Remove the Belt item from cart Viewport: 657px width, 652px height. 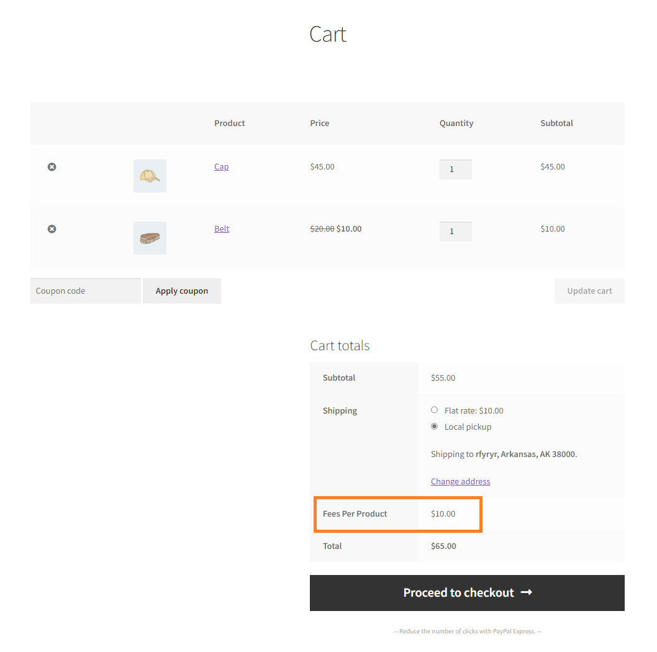pyautogui.click(x=52, y=229)
